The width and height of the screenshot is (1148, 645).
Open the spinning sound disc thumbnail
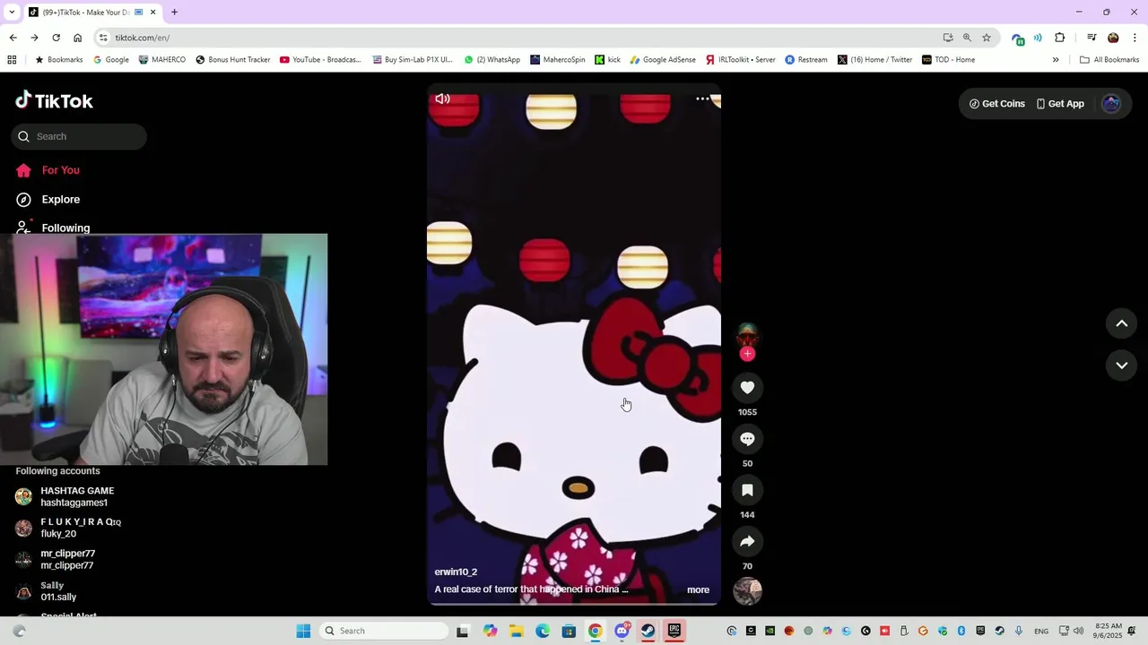pyautogui.click(x=747, y=591)
